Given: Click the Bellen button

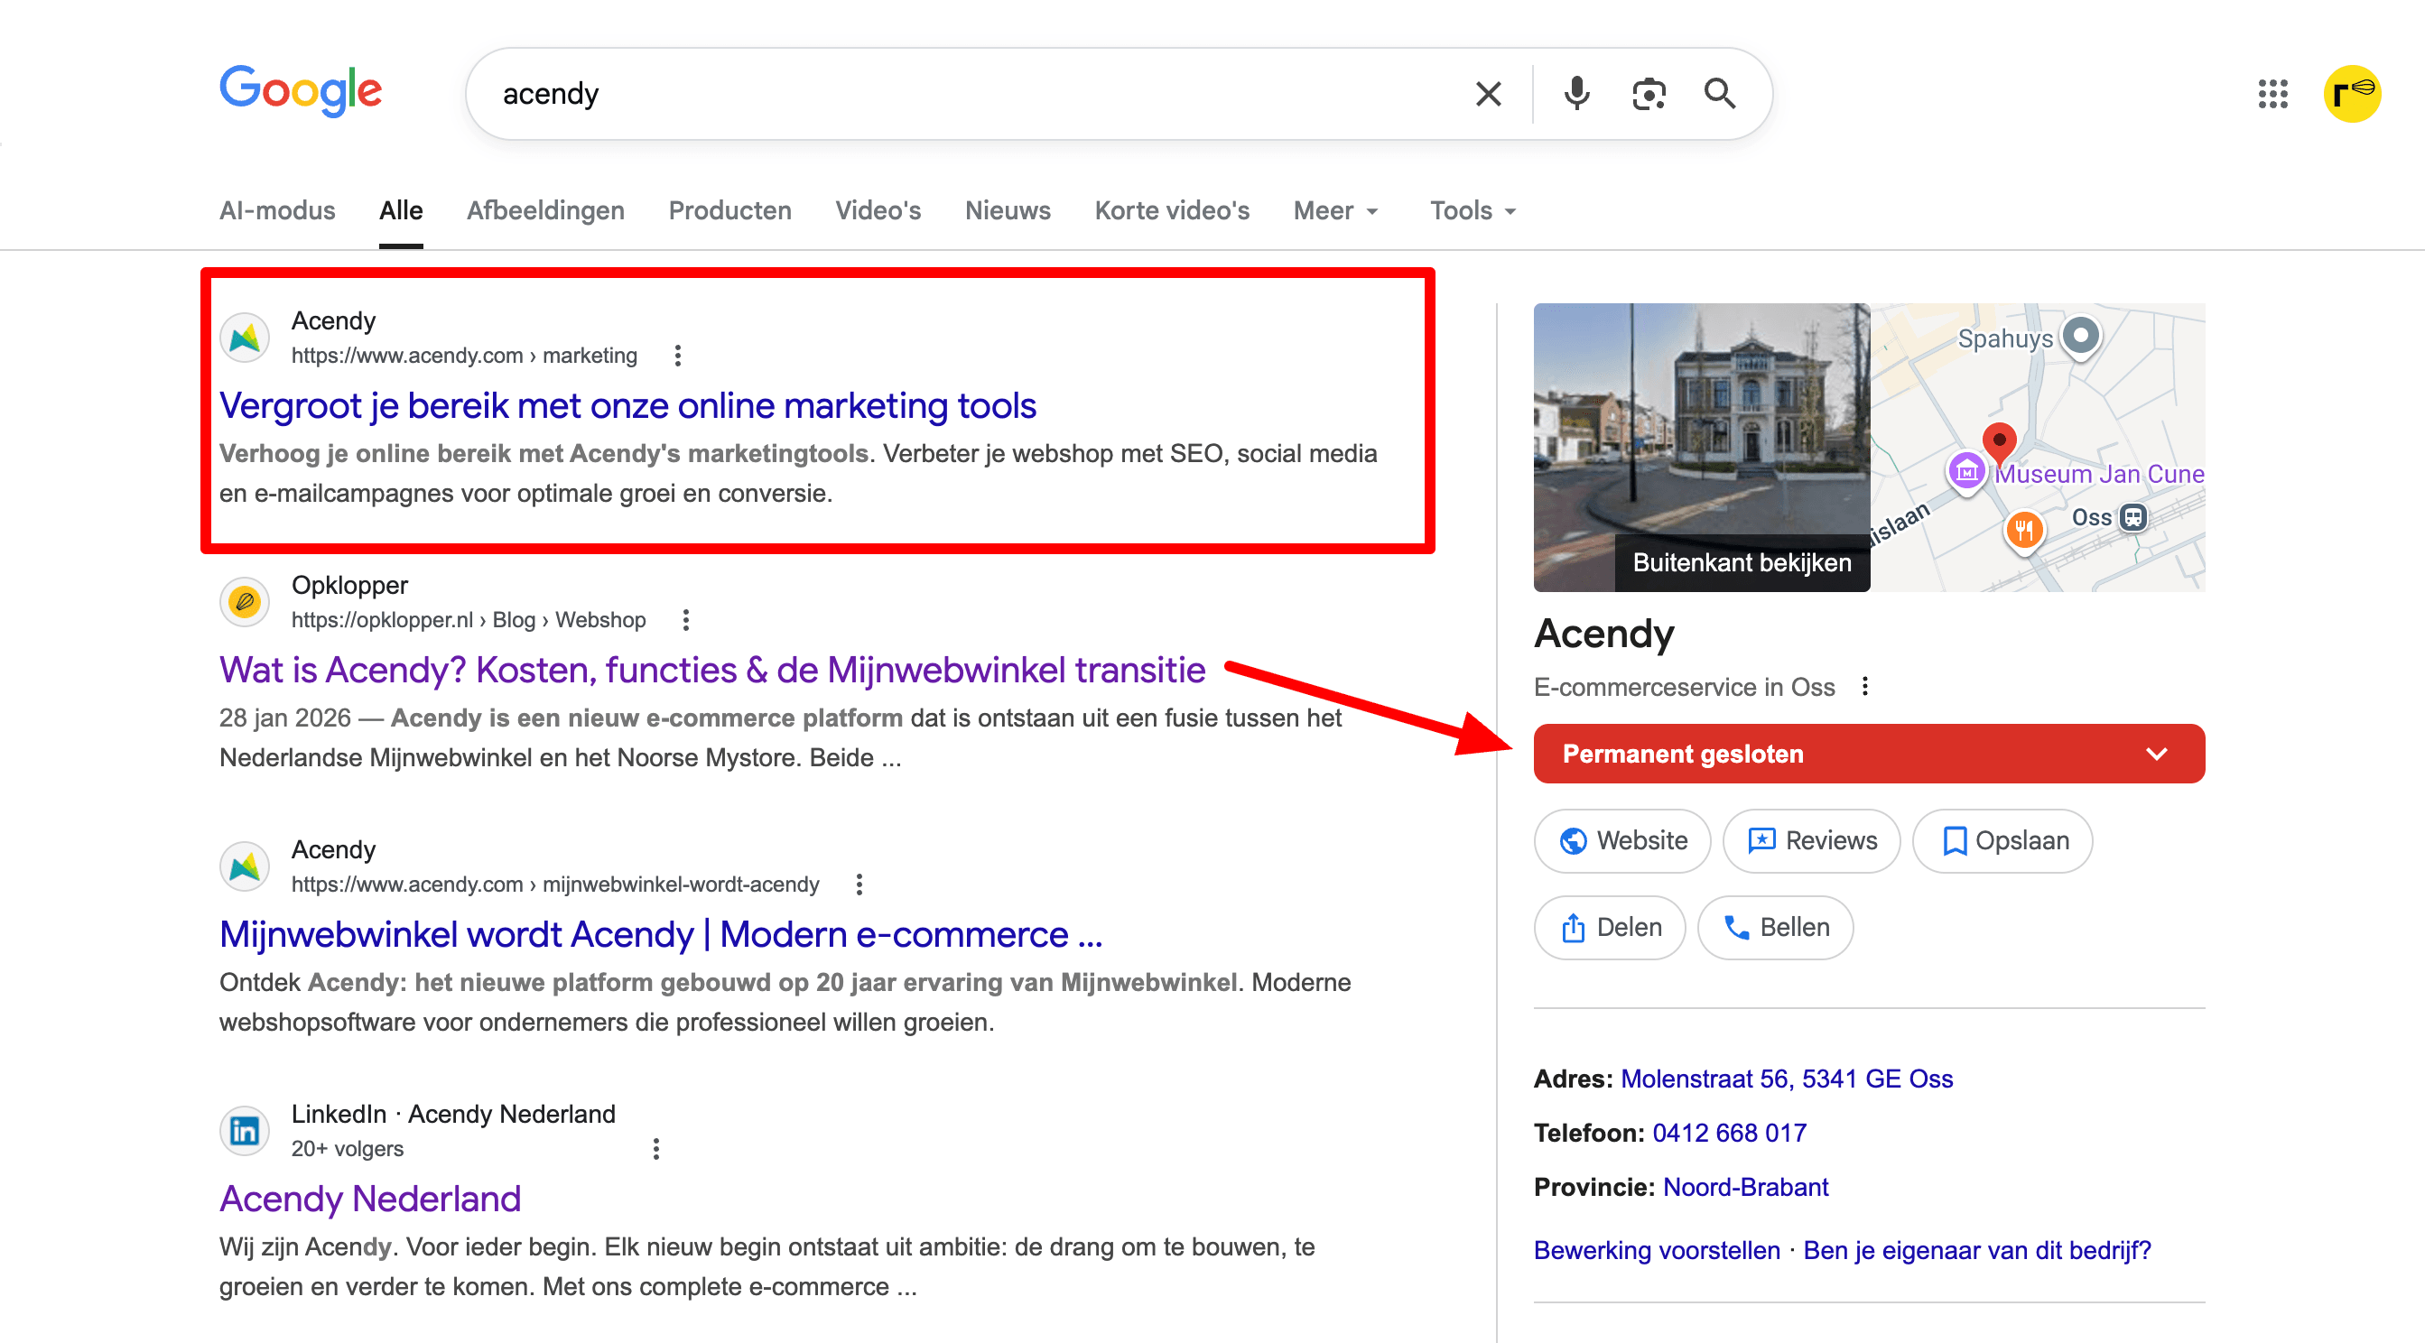Looking at the screenshot, I should pos(1776,927).
